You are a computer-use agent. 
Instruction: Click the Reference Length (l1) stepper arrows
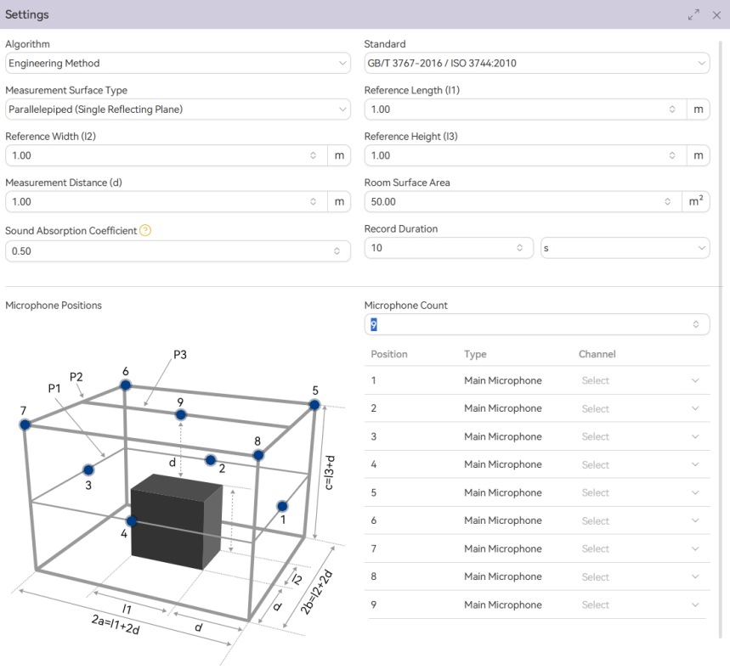pyautogui.click(x=672, y=110)
